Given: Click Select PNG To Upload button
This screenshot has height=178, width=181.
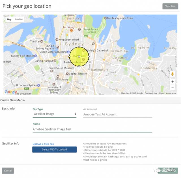Looking at the screenshot, I should coord(55,149).
